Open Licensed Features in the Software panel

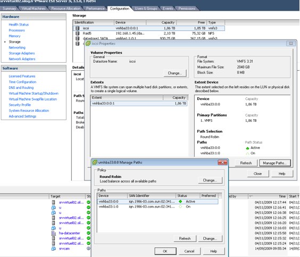tap(22, 76)
